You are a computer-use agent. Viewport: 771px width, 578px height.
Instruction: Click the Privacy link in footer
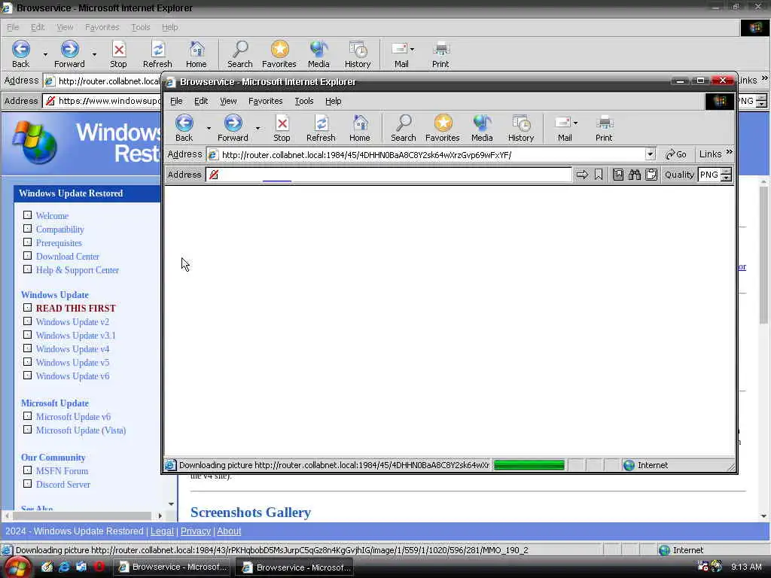tap(195, 531)
